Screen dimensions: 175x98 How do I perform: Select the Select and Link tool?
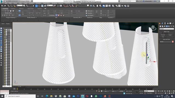[x=8, y=6]
